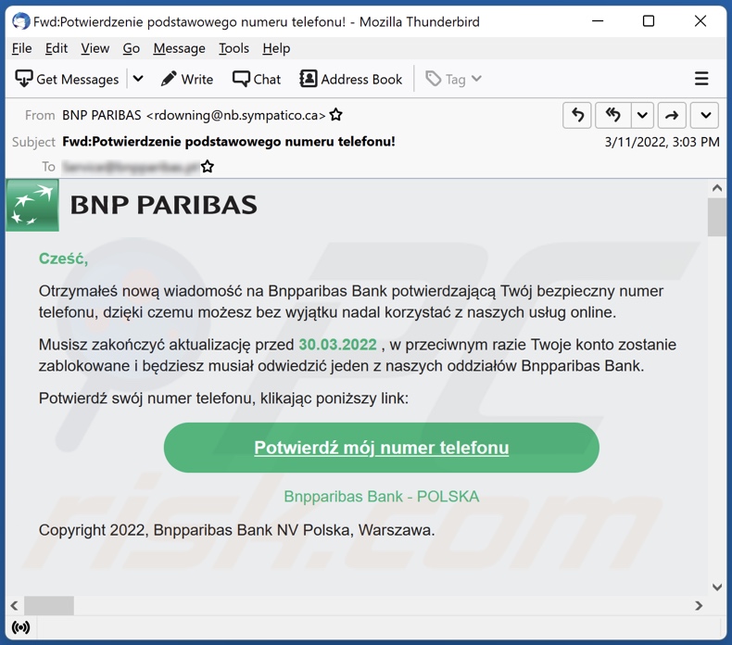This screenshot has height=645, width=732.
Task: Expand the reply options dropdown arrow
Action: point(642,115)
